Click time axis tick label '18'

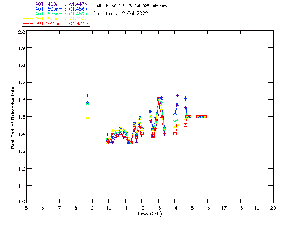point(240,208)
